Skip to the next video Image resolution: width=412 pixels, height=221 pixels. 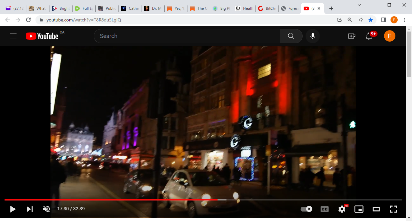30,209
